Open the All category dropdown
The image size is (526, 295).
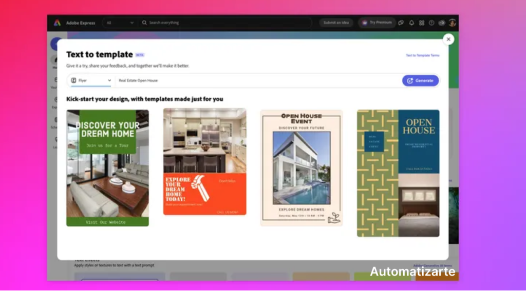pyautogui.click(x=119, y=23)
